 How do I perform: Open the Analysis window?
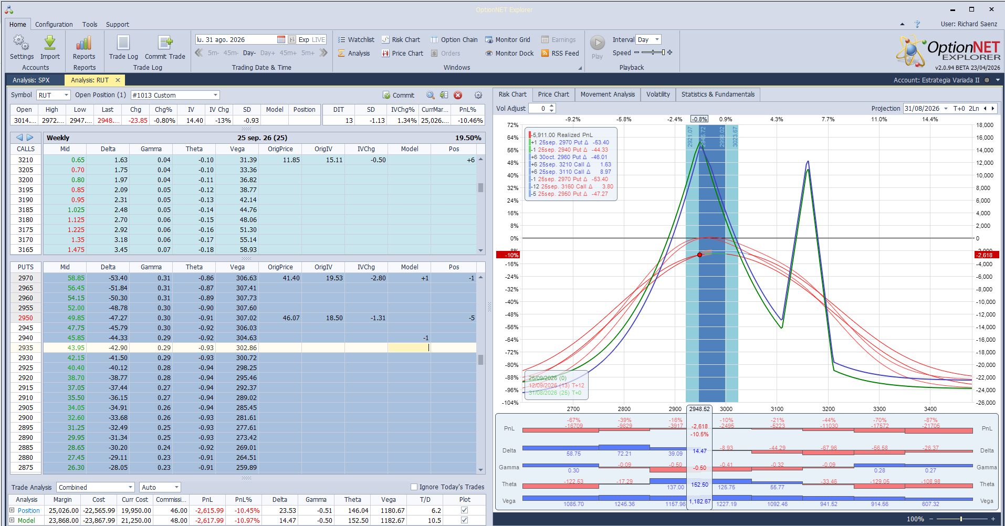[x=354, y=53]
